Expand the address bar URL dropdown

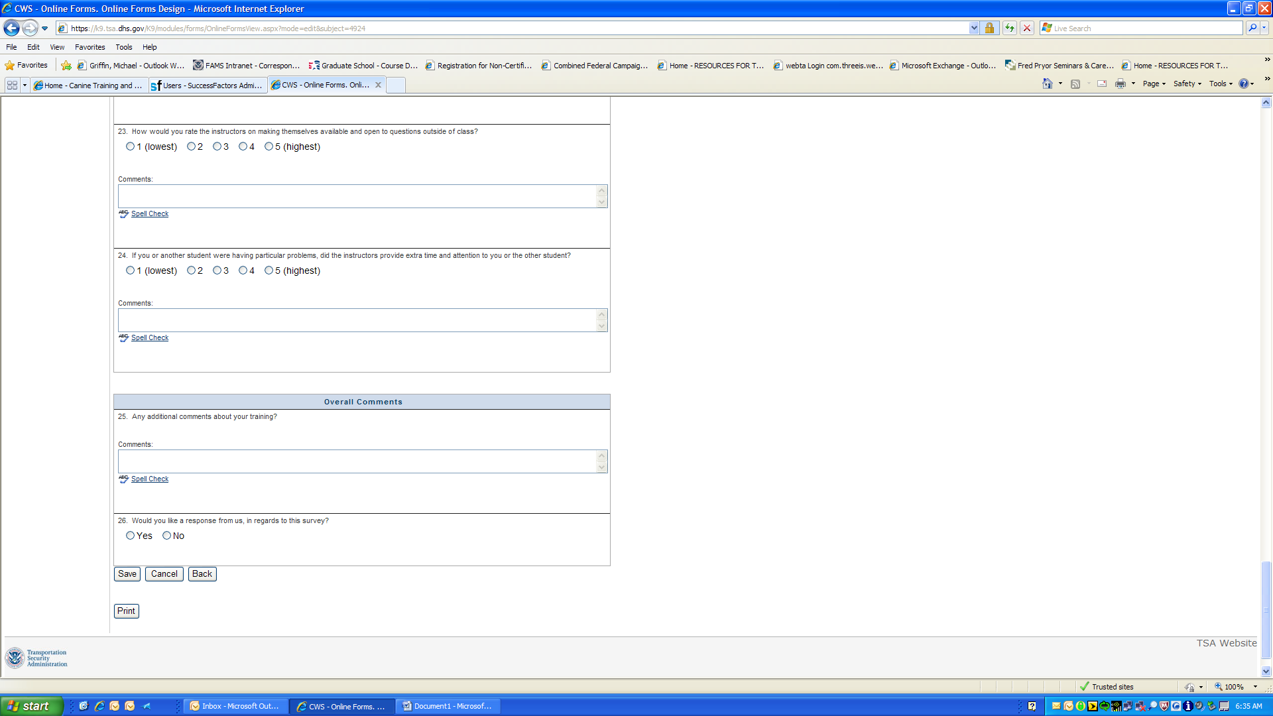(x=973, y=28)
